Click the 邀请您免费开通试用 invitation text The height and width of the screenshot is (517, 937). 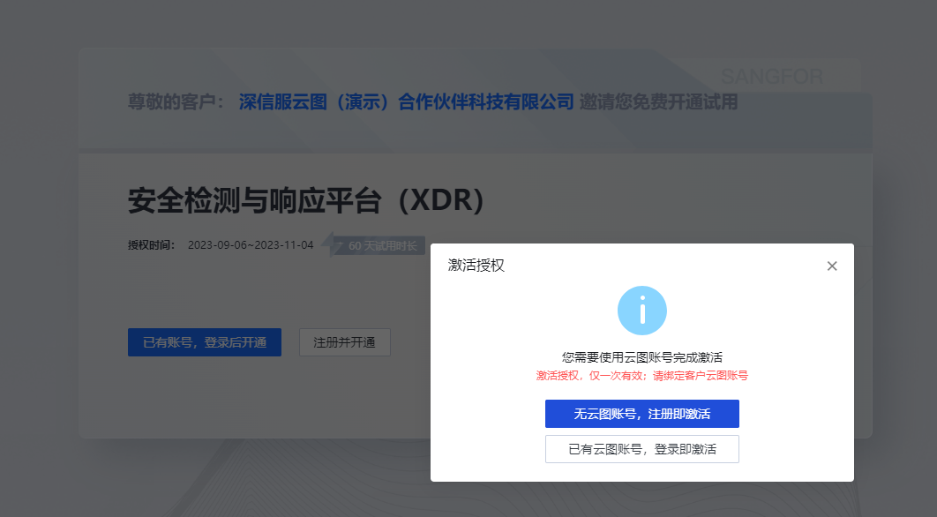coord(657,102)
